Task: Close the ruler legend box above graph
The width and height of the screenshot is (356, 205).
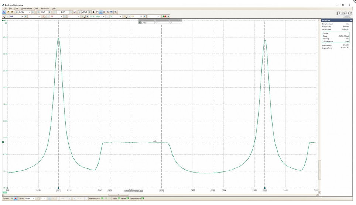Action: [x=181, y=20]
